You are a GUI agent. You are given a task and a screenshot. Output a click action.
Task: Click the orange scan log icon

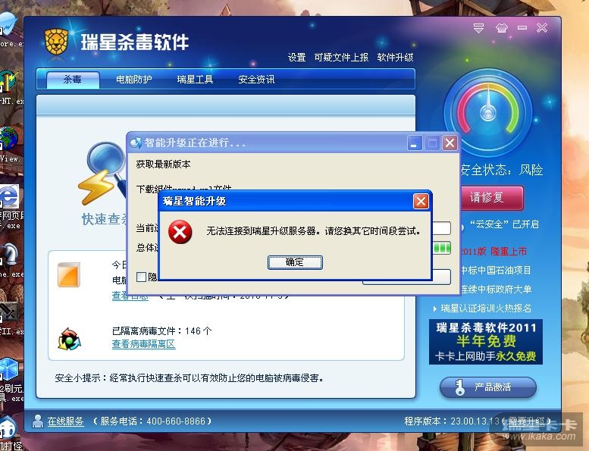[x=69, y=274]
